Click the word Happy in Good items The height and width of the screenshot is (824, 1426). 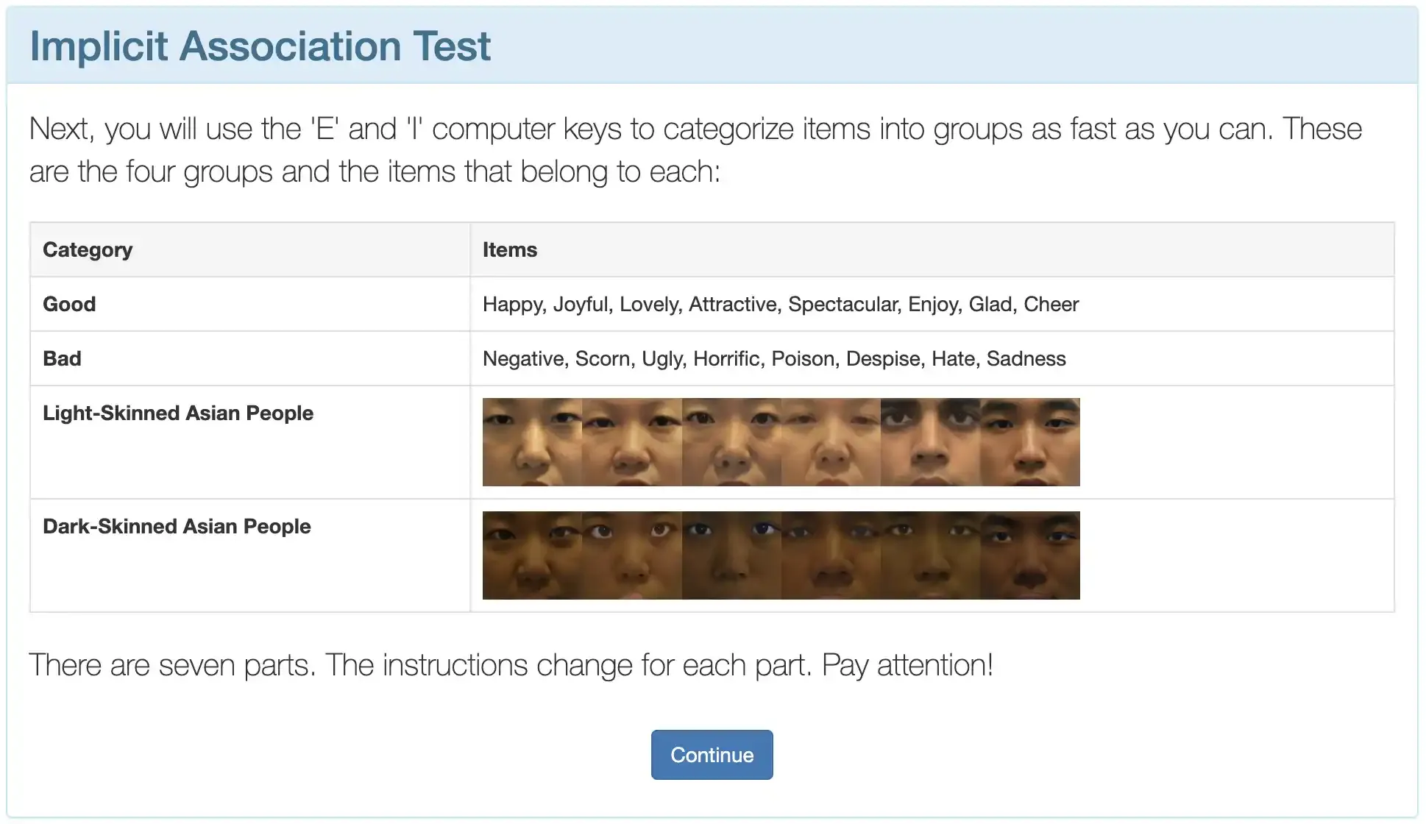[513, 305]
